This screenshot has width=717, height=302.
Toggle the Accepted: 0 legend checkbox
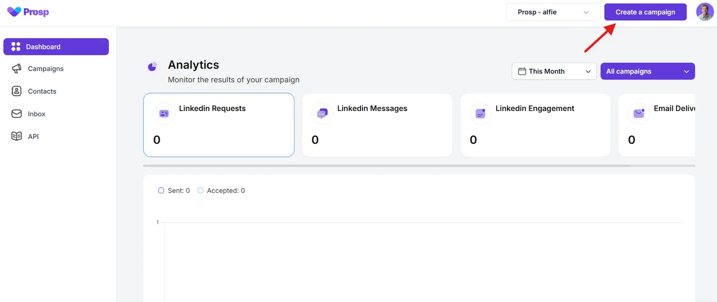[x=200, y=191]
